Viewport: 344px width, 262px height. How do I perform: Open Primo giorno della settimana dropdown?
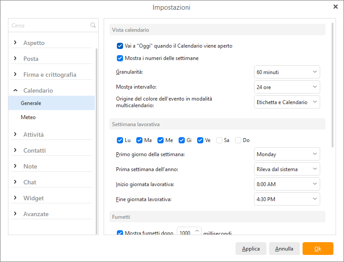(287, 154)
